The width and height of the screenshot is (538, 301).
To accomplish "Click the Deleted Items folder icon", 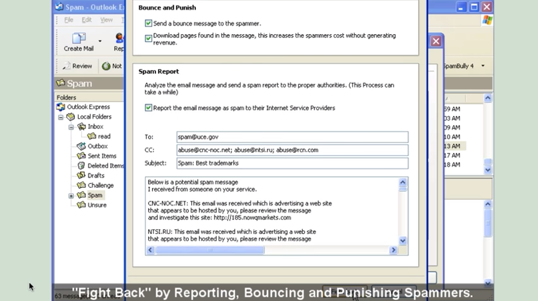I will 81,166.
